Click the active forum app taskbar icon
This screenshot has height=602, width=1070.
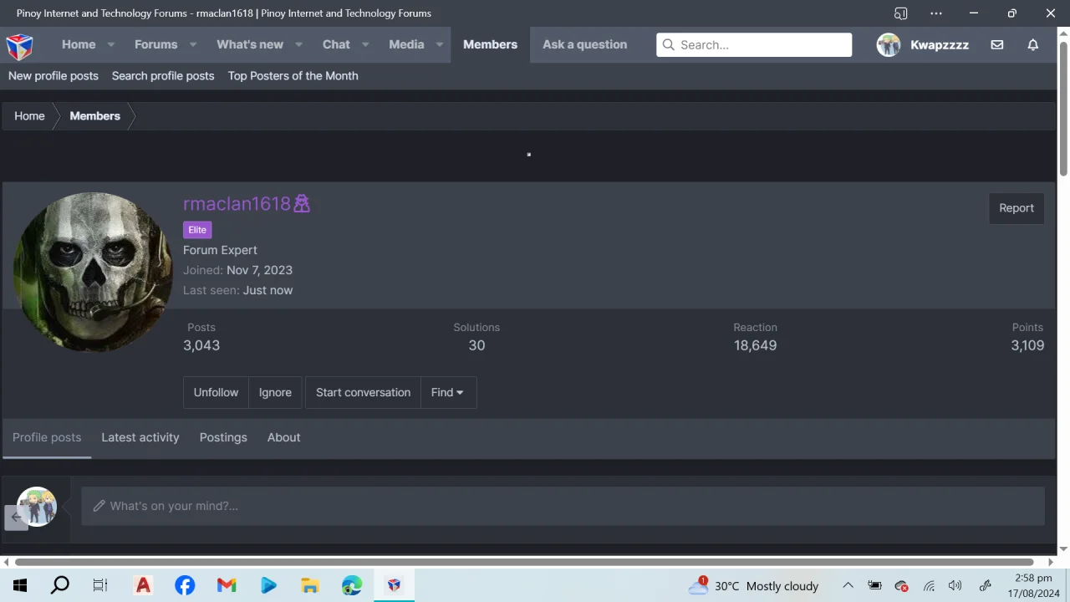(394, 586)
